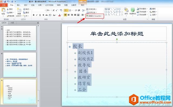Select slide 8 thumbnail
The width and height of the screenshot is (173, 107).
pyautogui.click(x=20, y=65)
